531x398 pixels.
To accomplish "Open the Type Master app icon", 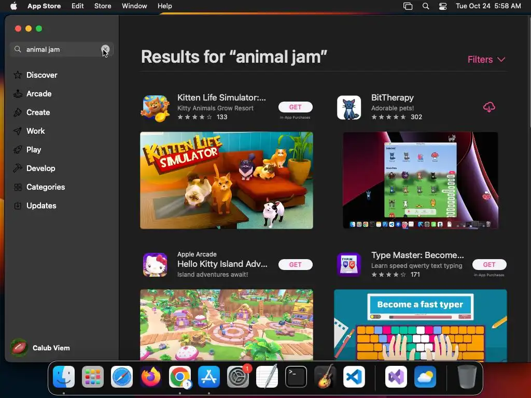I will (x=349, y=265).
